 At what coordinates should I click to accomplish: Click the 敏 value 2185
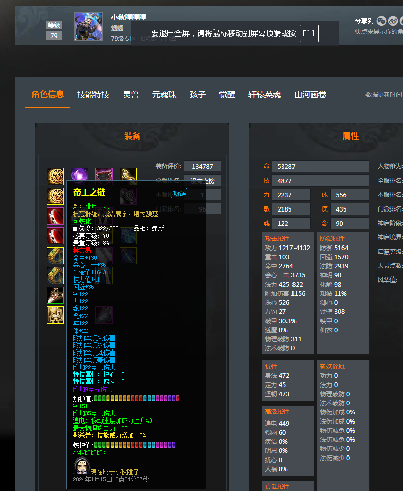coord(291,209)
